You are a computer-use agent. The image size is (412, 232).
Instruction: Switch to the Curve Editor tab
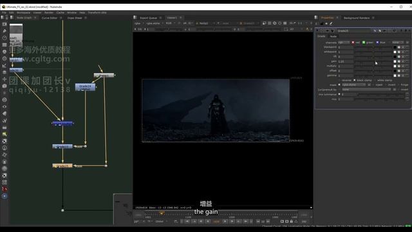click(x=49, y=18)
